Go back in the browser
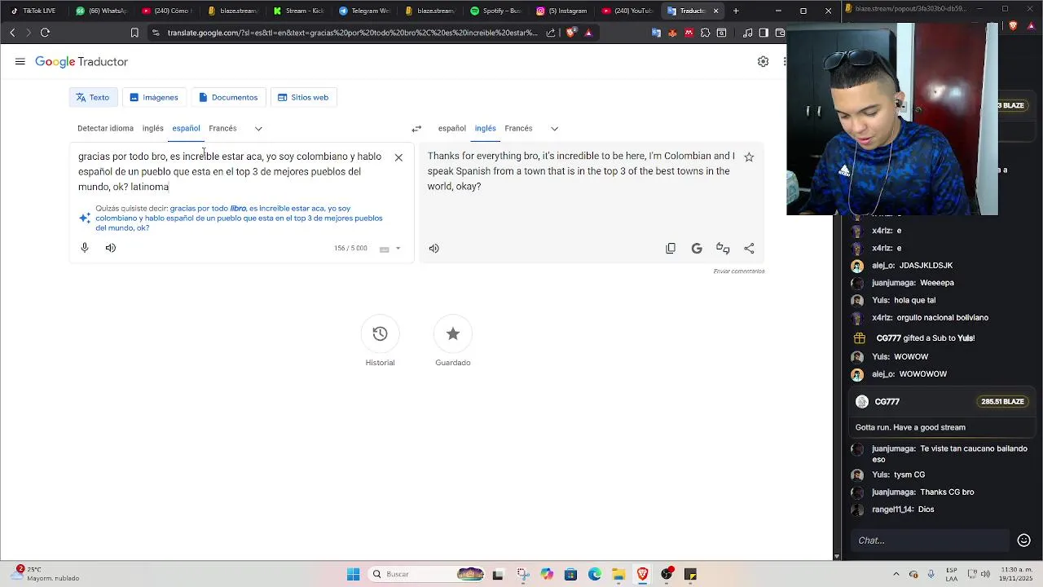The image size is (1043, 587). pos(12,33)
